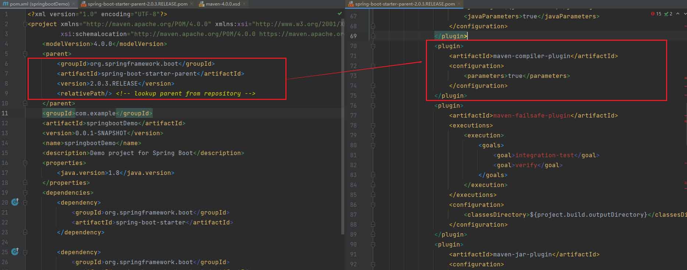Collapse the properties block fold on line 16

(25, 163)
